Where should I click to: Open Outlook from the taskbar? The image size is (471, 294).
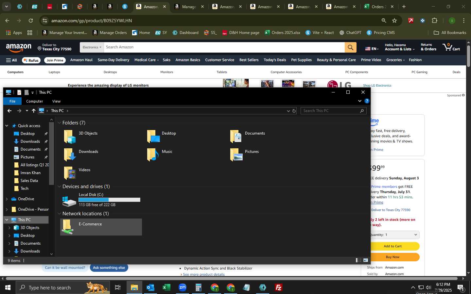coord(150,287)
